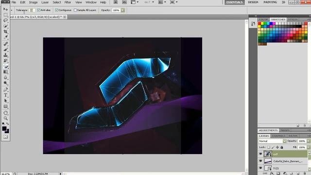Open history panel icon in collapsed dock

[253, 24]
